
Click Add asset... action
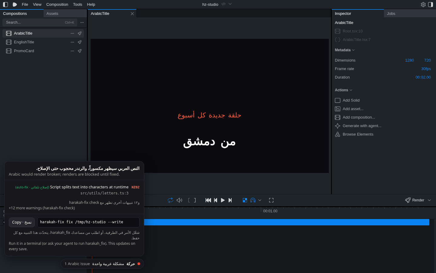(x=349, y=109)
